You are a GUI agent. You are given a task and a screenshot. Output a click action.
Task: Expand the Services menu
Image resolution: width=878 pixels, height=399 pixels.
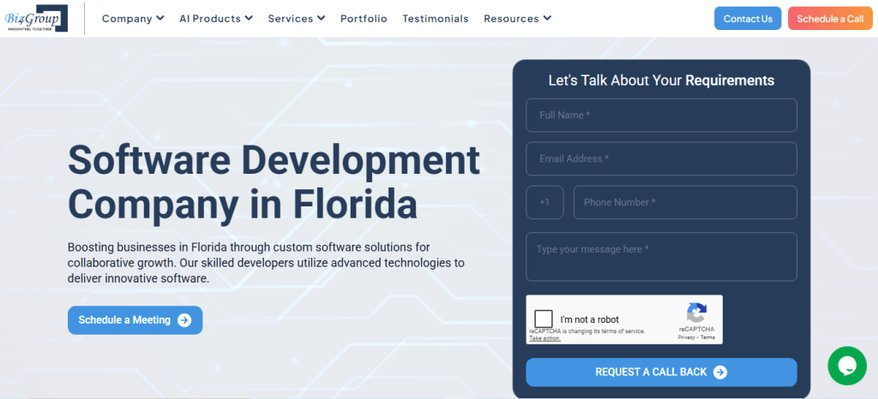(296, 18)
